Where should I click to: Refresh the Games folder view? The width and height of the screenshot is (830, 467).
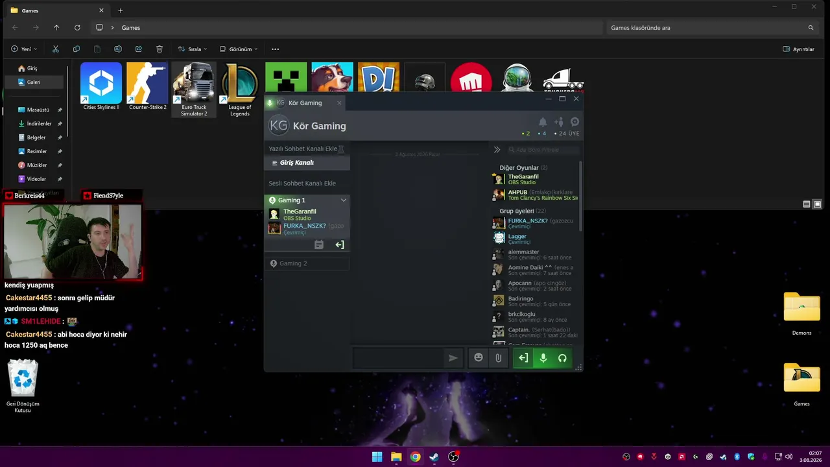[77, 27]
